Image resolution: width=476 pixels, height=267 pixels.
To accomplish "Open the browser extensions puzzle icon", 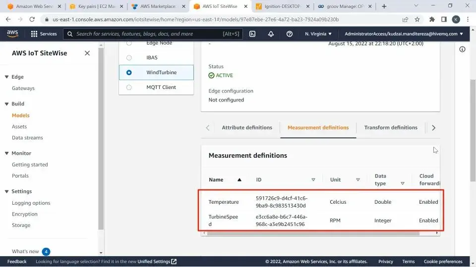I will [432, 19].
